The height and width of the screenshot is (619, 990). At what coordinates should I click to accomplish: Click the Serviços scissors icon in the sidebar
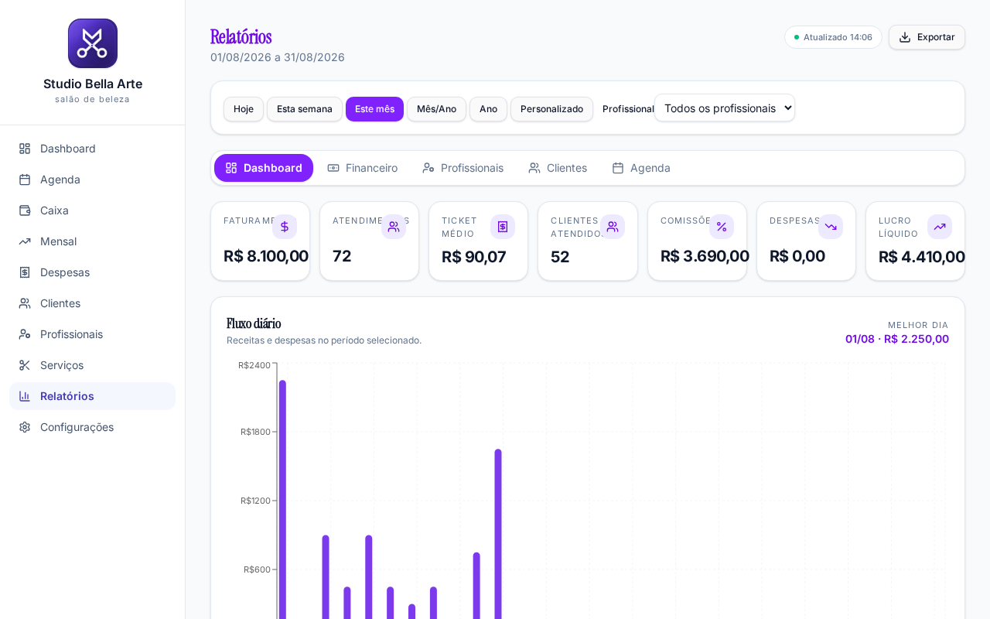click(25, 365)
